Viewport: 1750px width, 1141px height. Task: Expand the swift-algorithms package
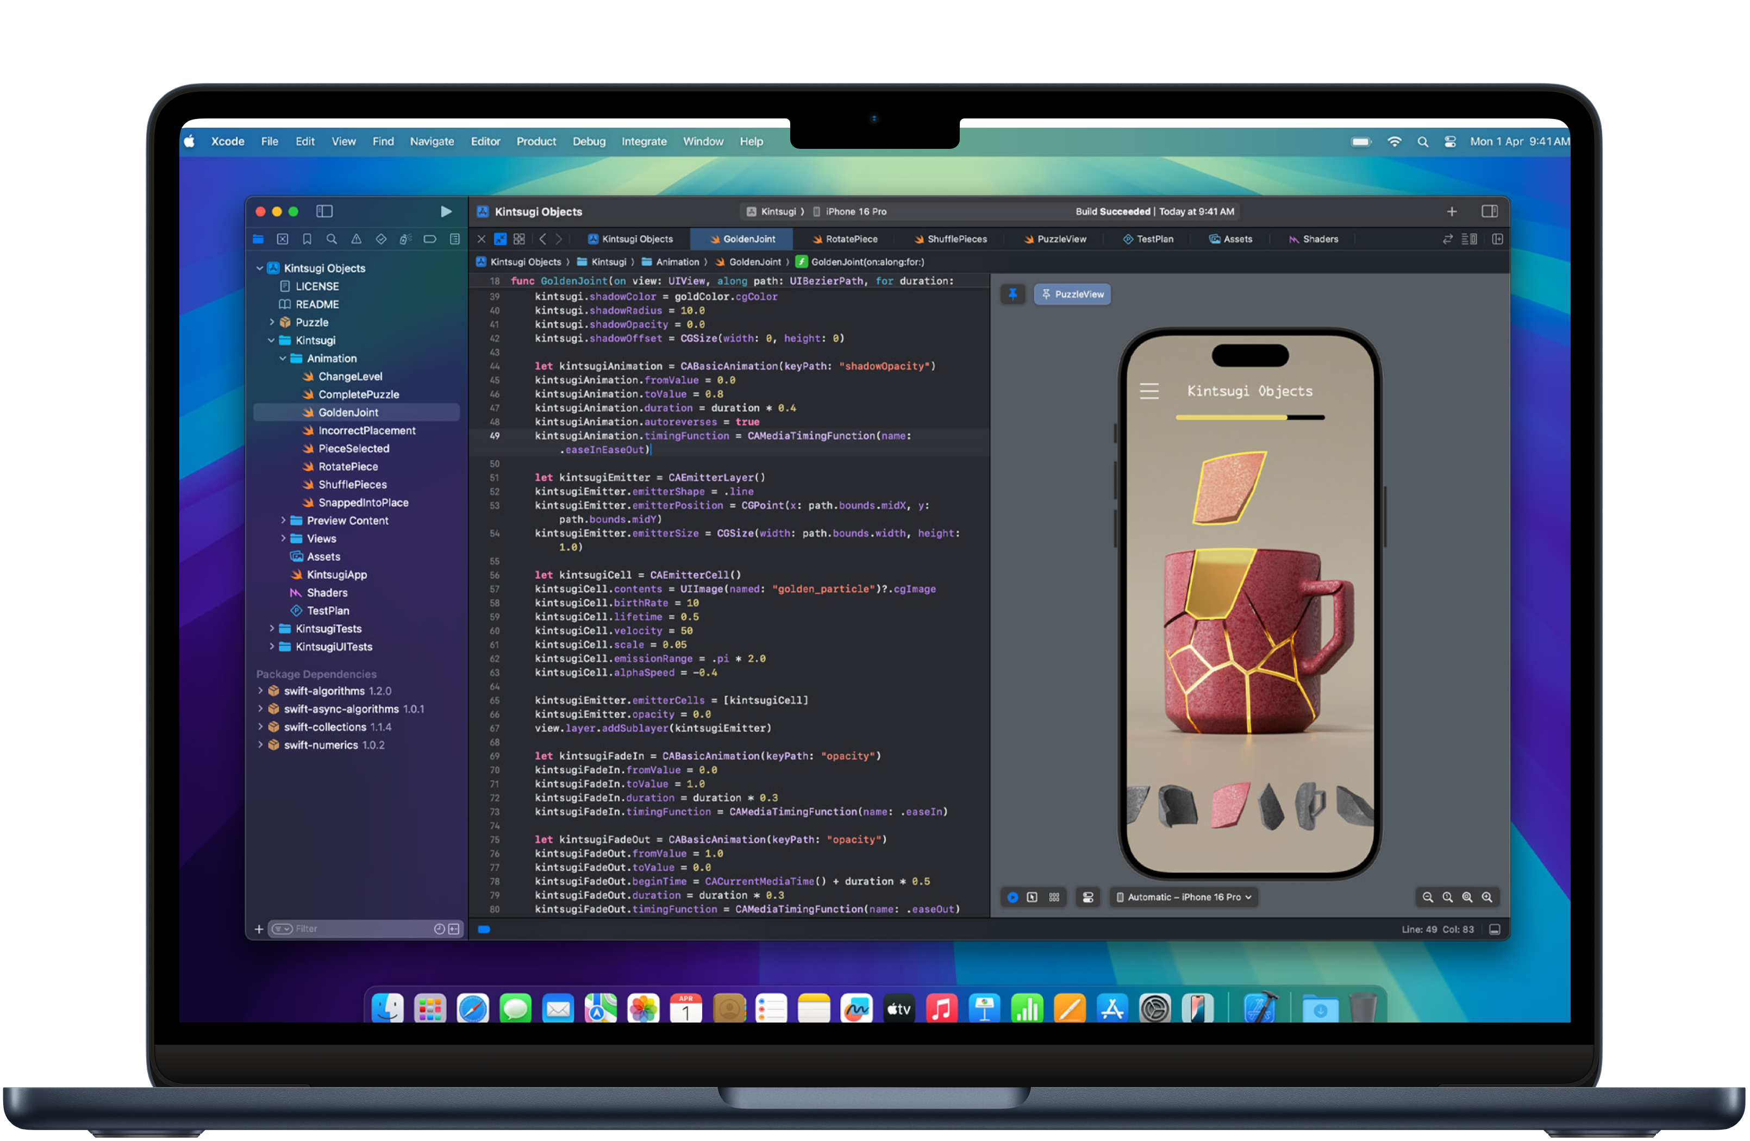pos(260,691)
